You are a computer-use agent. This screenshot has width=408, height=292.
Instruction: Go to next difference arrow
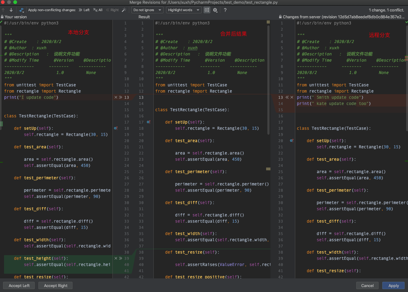point(11,10)
